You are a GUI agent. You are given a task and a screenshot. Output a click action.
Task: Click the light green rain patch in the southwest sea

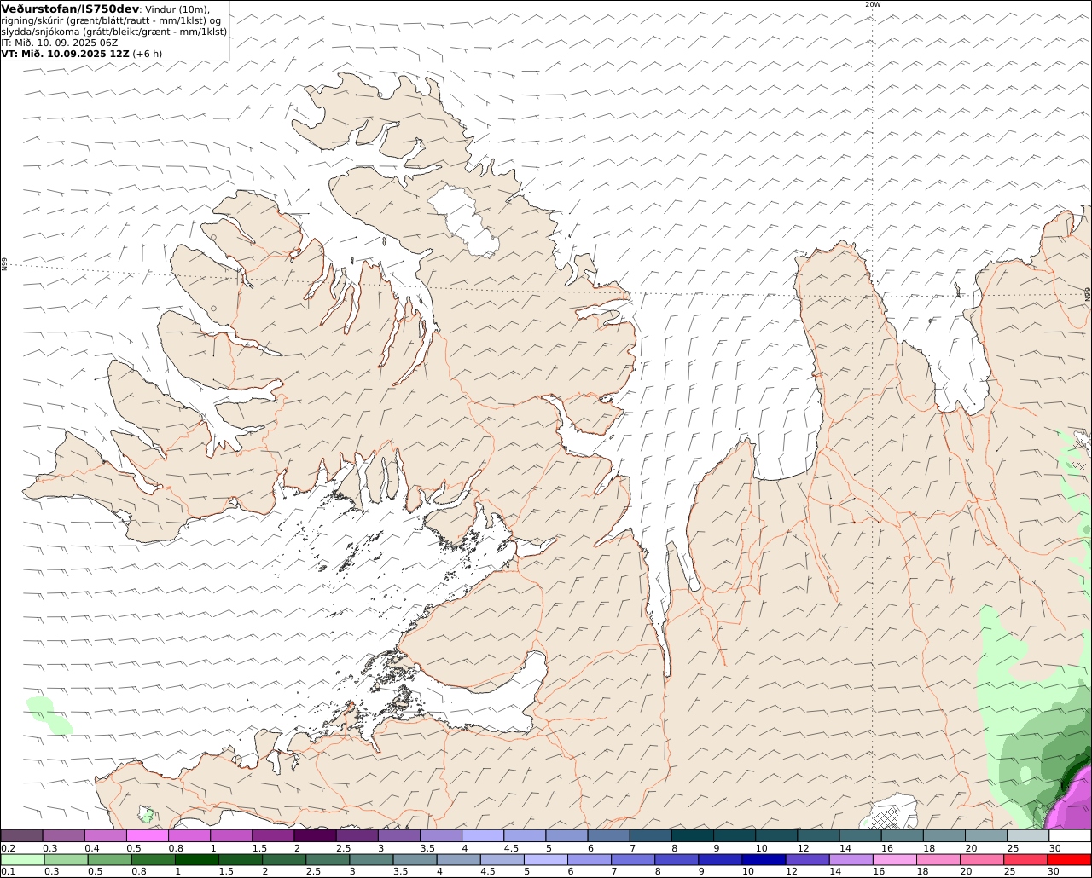pyautogui.click(x=49, y=714)
